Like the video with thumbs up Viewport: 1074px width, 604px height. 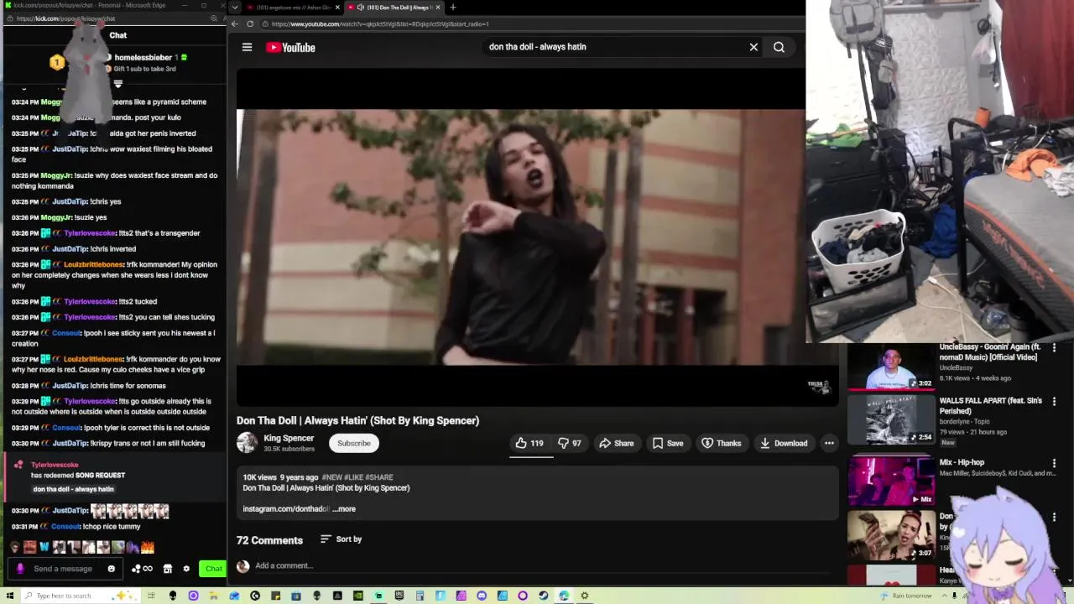click(x=529, y=443)
